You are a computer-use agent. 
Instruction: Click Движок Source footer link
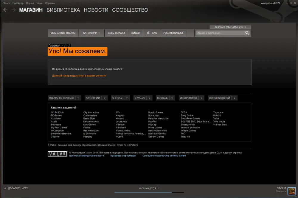(106, 145)
